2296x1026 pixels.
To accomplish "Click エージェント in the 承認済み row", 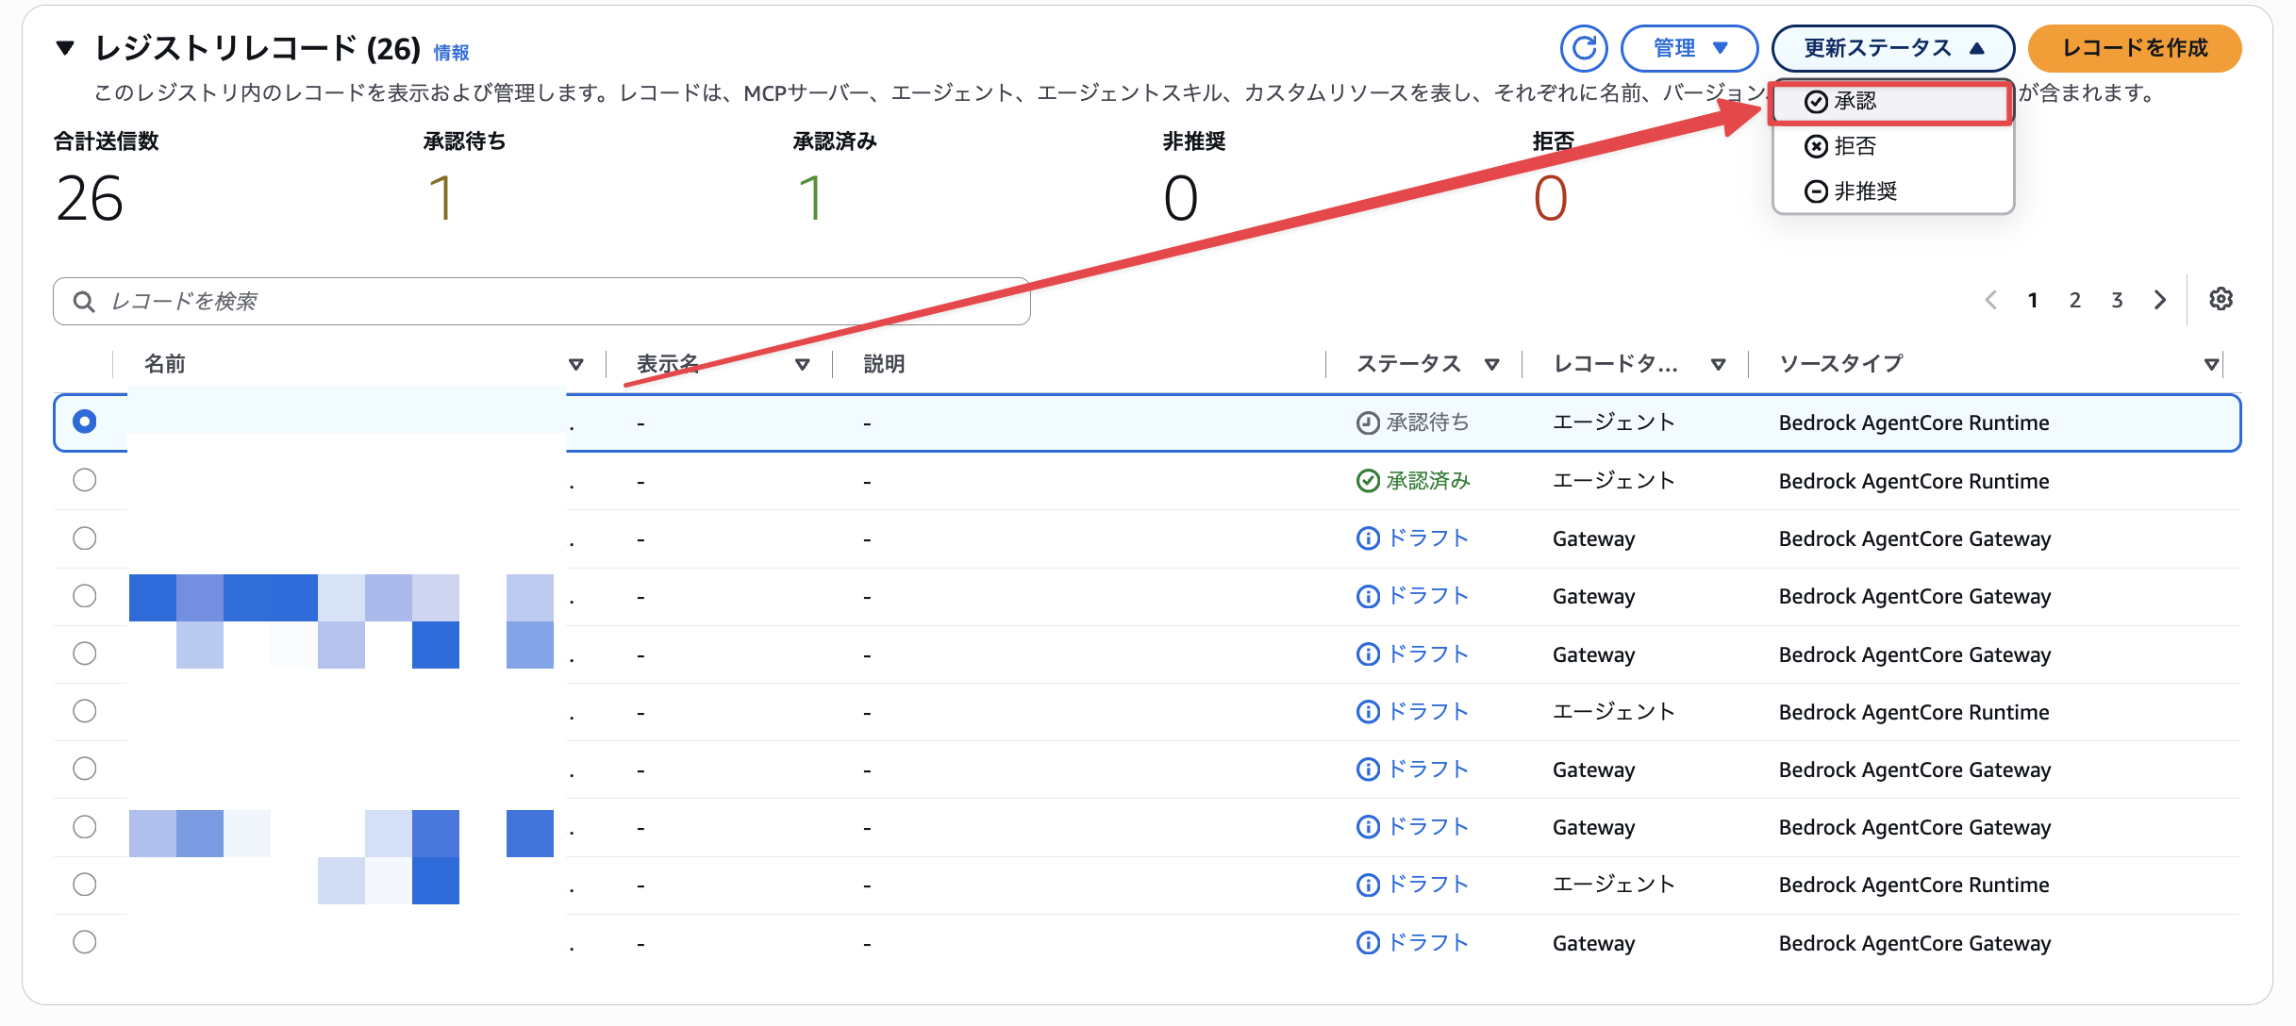I will (x=1614, y=481).
